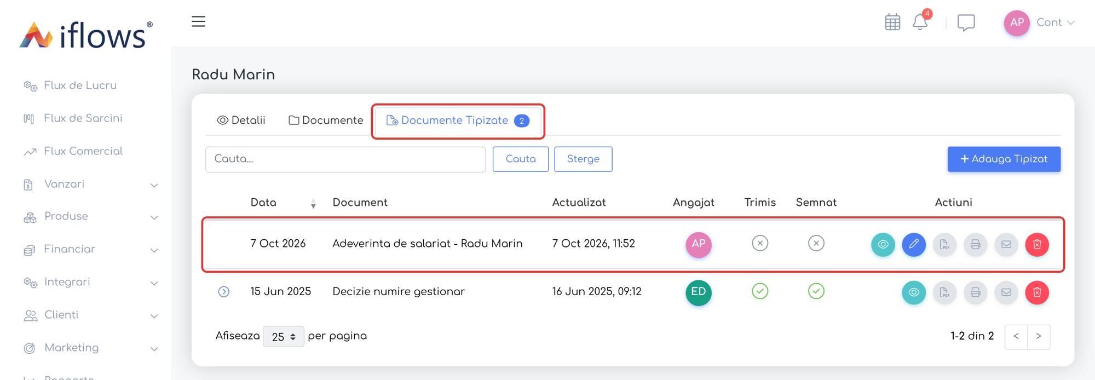Click Semnat checkmark for Decizie numire row
The width and height of the screenshot is (1095, 380).
point(816,291)
